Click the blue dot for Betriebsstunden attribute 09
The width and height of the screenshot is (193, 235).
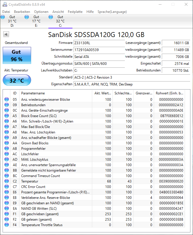point(6,105)
